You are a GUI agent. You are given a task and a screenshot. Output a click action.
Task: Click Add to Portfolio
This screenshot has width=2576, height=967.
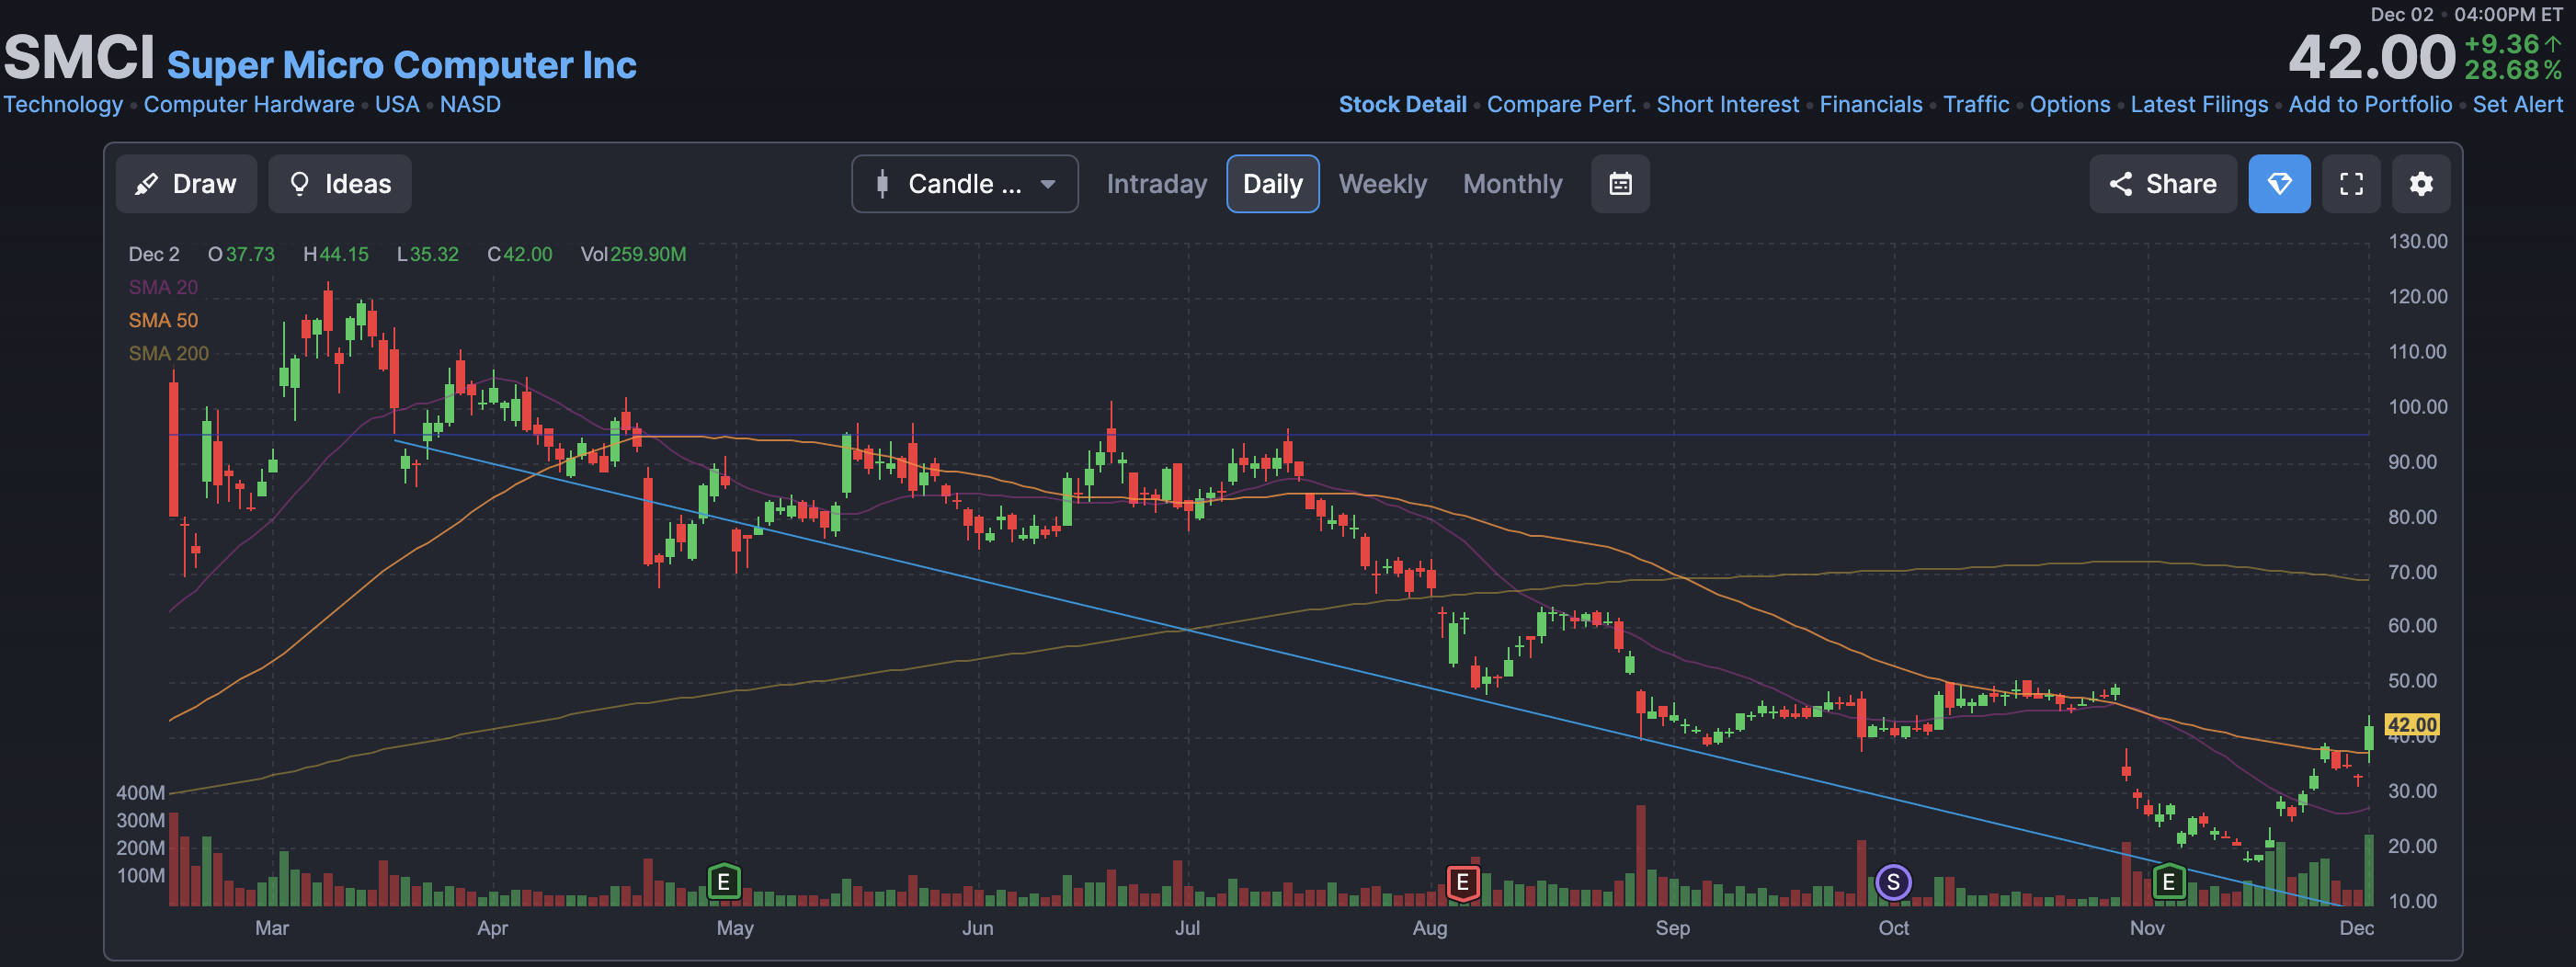[2370, 104]
